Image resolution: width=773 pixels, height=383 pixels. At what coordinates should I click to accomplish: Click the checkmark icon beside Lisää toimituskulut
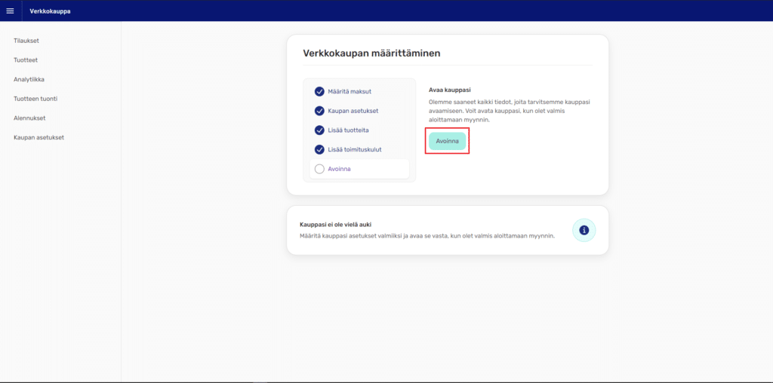pyautogui.click(x=319, y=149)
